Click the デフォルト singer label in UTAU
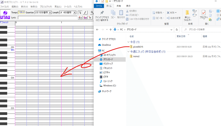This screenshot has width=221, height=126. [4, 22]
